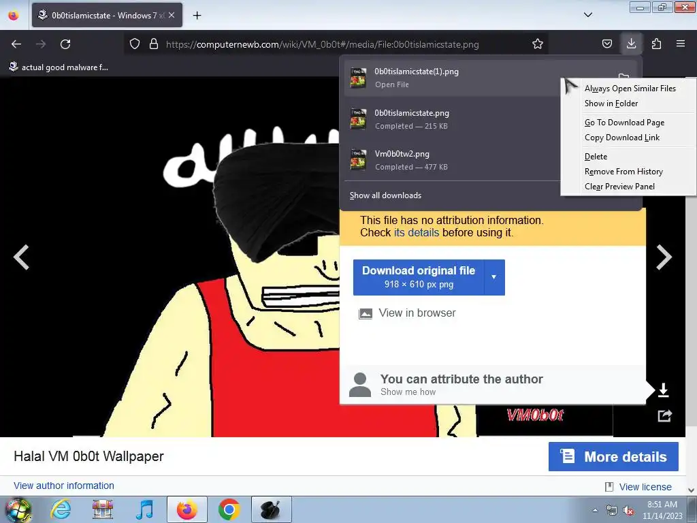Launch Internet Explorer from taskbar
The height and width of the screenshot is (523, 697).
61,509
